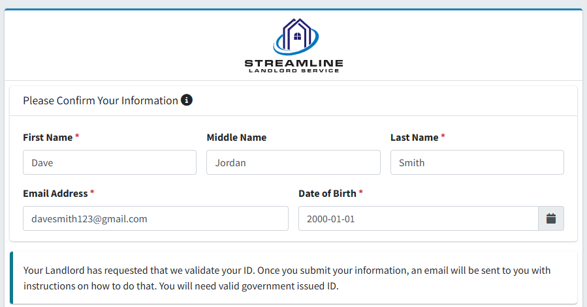Open the info tooltip beside Confirm Your Information
The height and width of the screenshot is (307, 587).
coord(187,100)
